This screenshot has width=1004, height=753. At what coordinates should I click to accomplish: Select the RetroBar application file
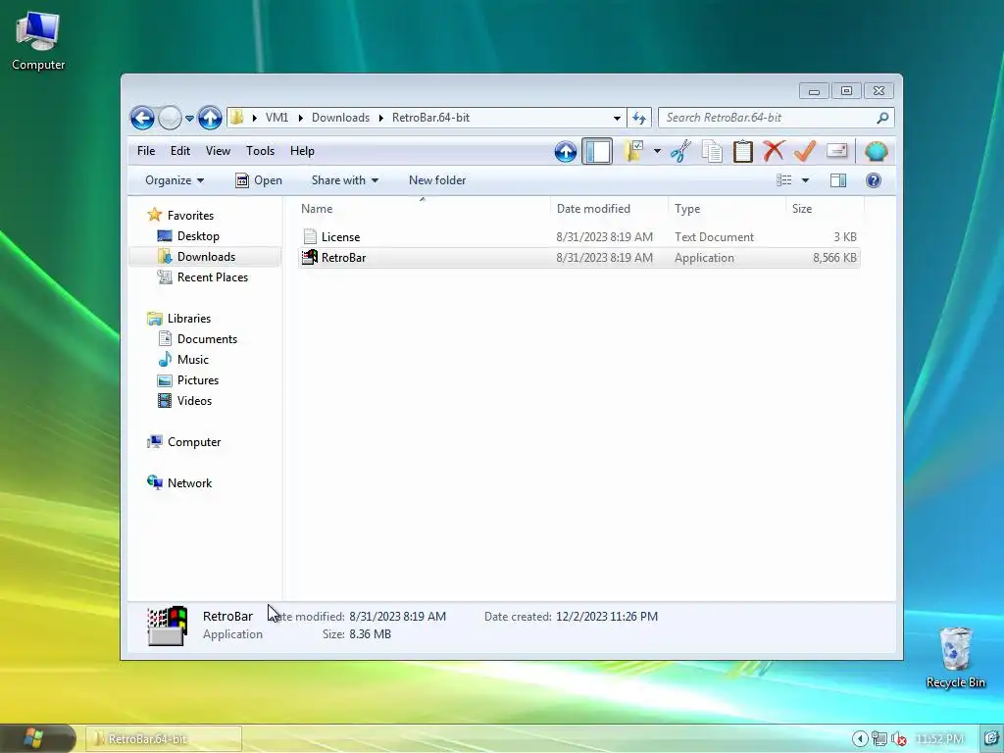click(x=578, y=258)
